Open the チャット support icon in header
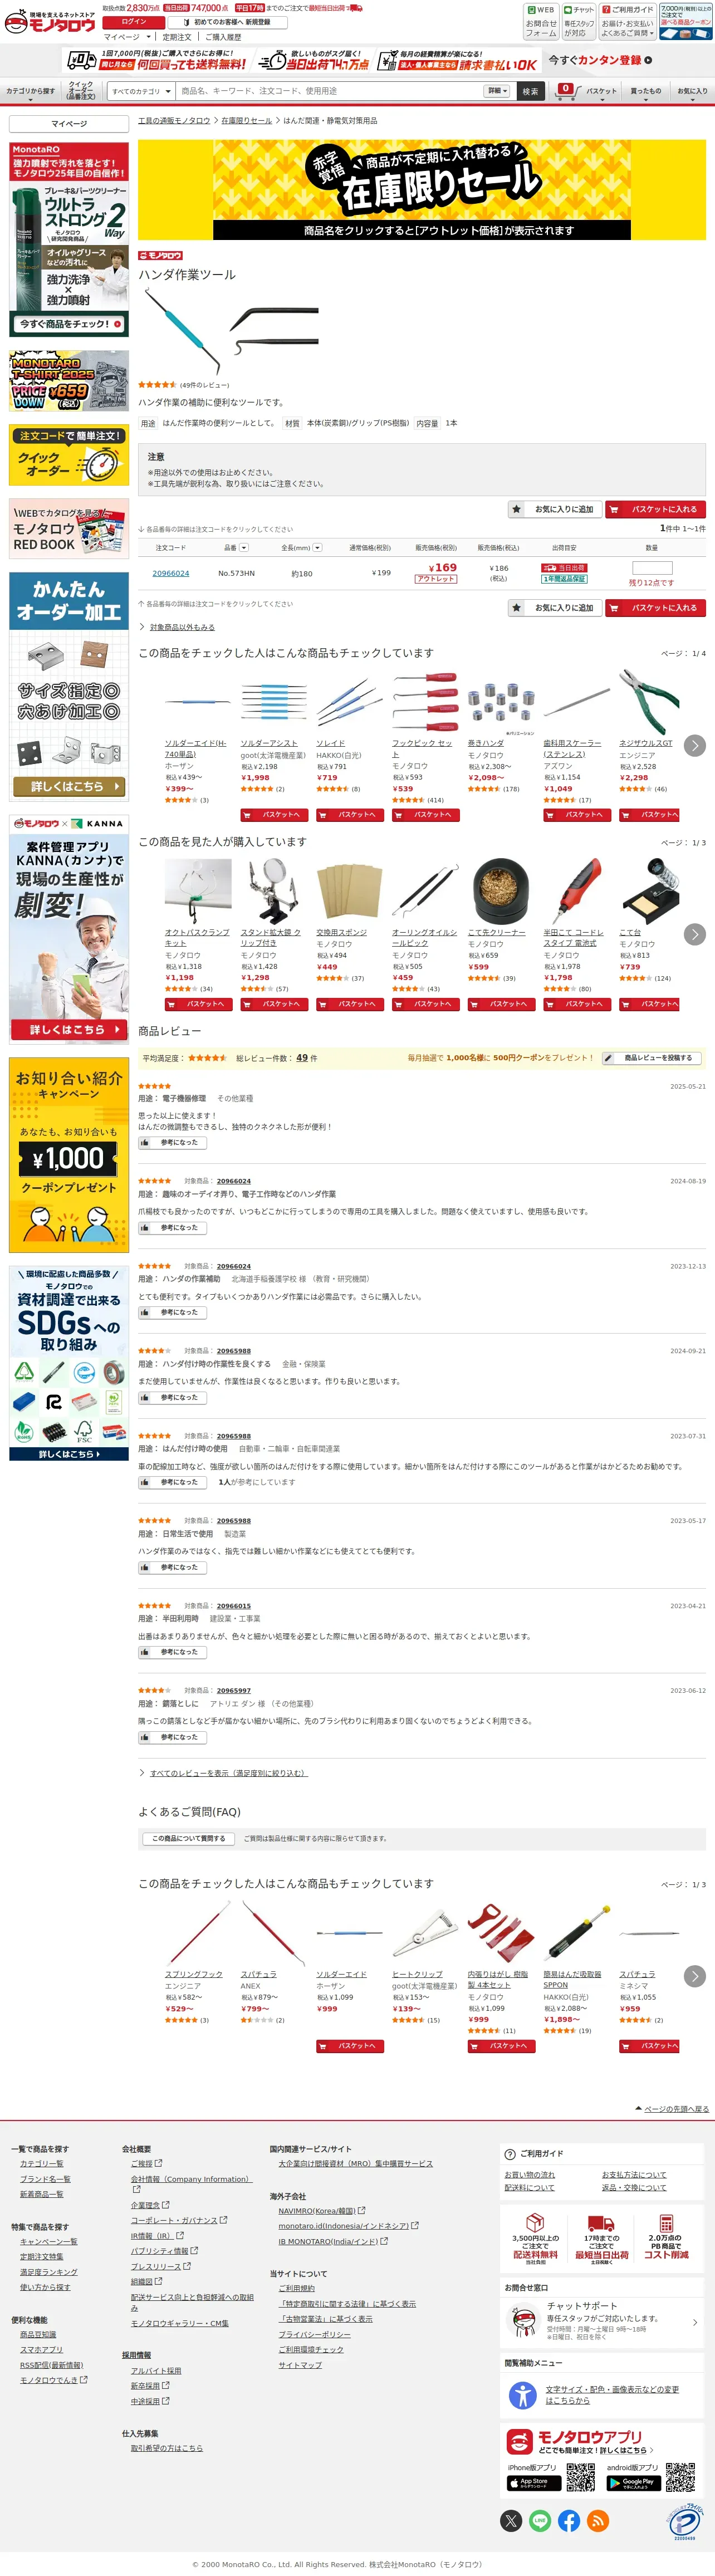 coord(579,21)
